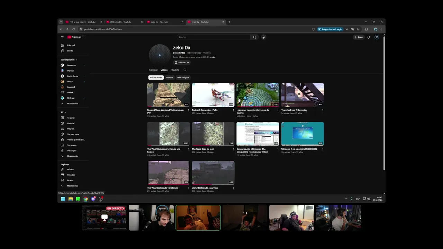Click the YouTube Premium logo
This screenshot has width=443, height=249.
(x=74, y=37)
